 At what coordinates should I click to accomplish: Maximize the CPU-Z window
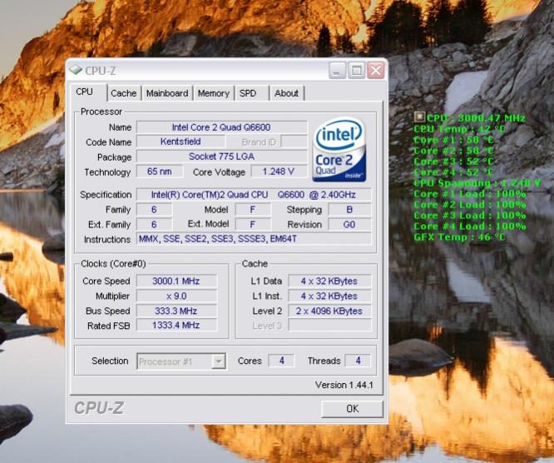[x=356, y=71]
